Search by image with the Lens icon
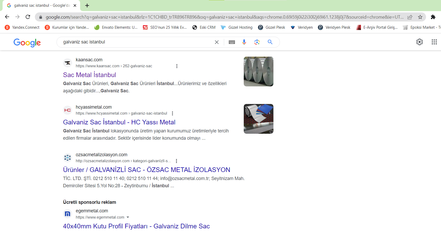441x232 pixels. tap(257, 42)
